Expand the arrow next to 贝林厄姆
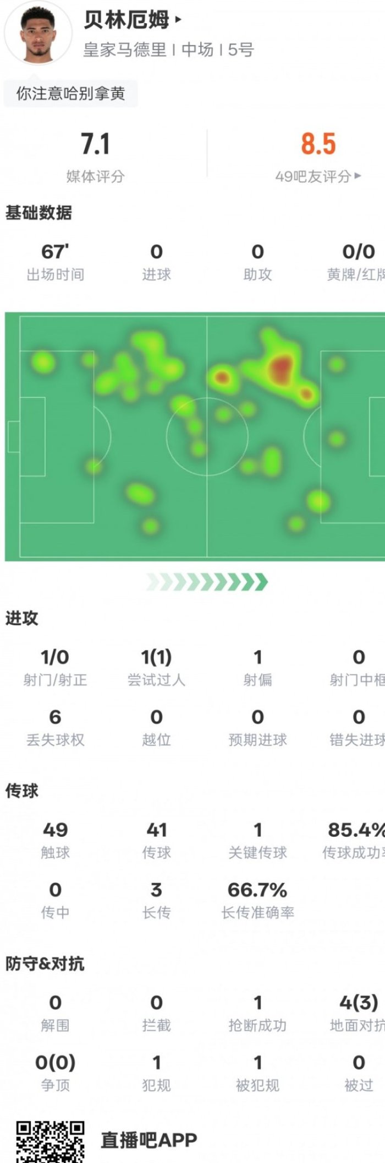 coord(178,20)
